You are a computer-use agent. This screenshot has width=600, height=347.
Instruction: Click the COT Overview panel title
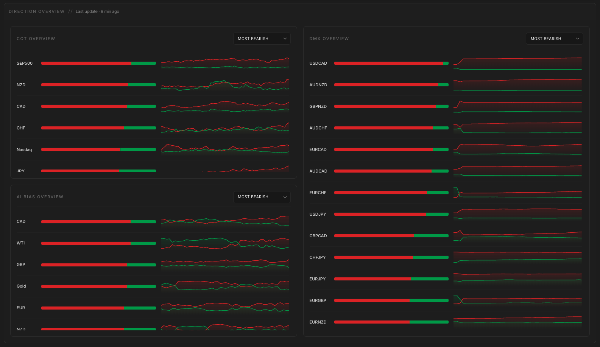click(36, 39)
